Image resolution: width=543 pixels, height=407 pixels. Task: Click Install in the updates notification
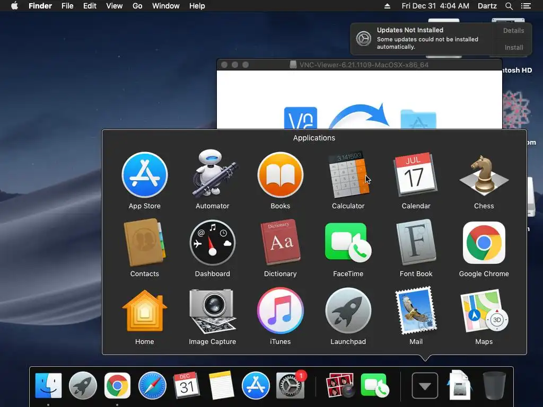[x=513, y=47]
